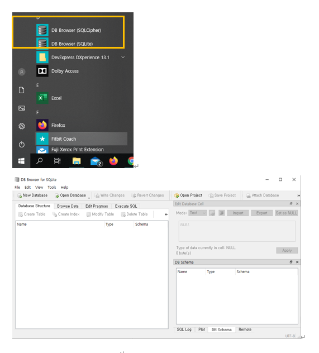Switch to the Browse Data tab
The width and height of the screenshot is (319, 353).
[x=68, y=206]
